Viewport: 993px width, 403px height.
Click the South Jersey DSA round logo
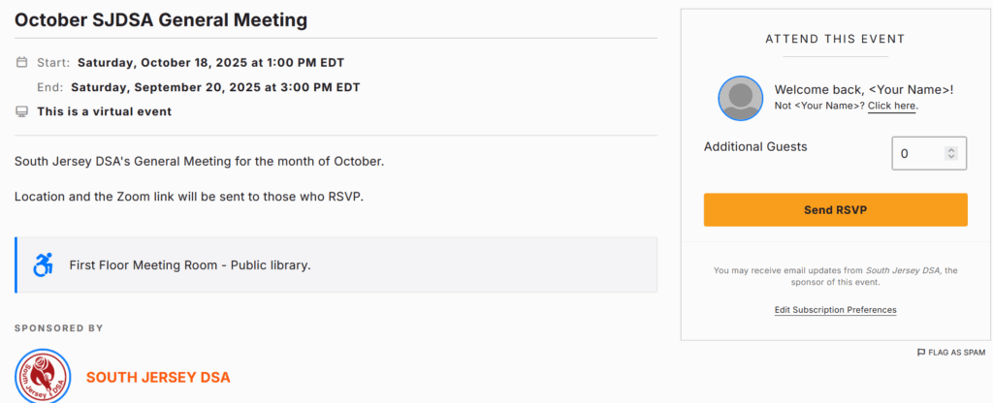tap(43, 376)
